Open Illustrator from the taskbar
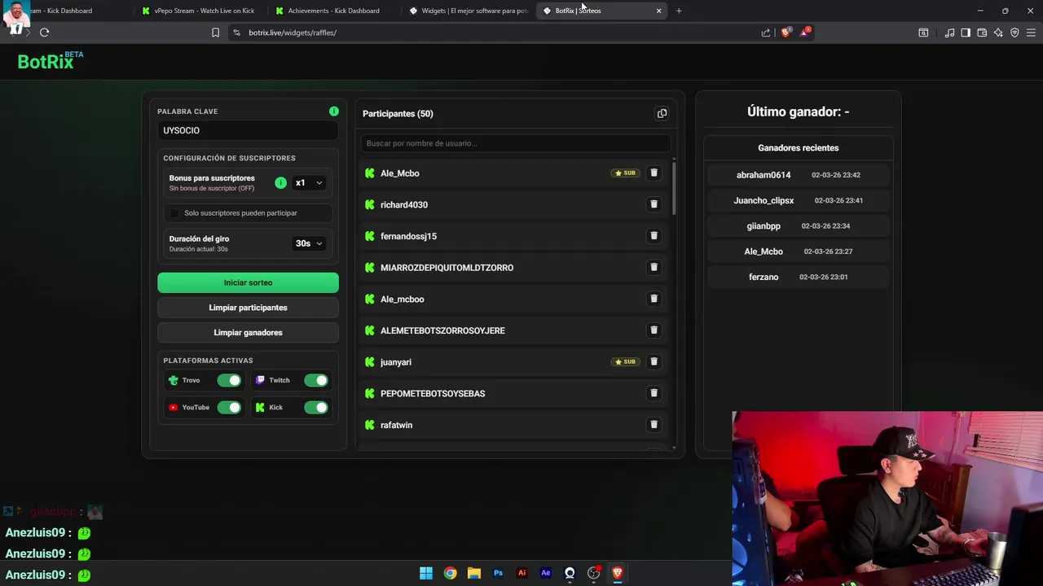Image resolution: width=1043 pixels, height=586 pixels. (522, 573)
